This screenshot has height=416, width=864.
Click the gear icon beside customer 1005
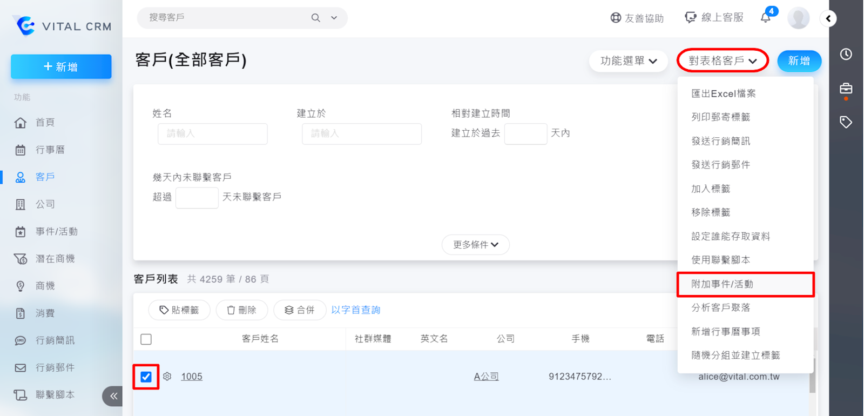click(167, 377)
